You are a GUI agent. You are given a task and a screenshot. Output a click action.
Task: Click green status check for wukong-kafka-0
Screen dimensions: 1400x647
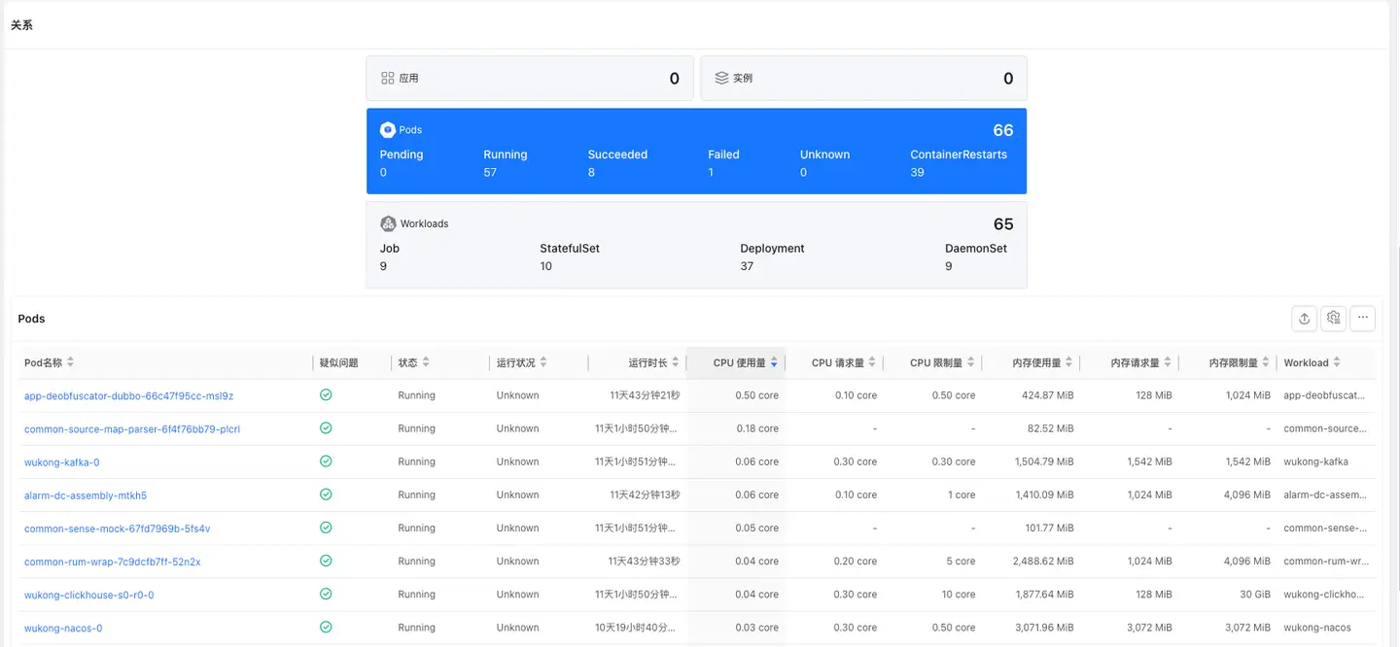[x=326, y=461]
